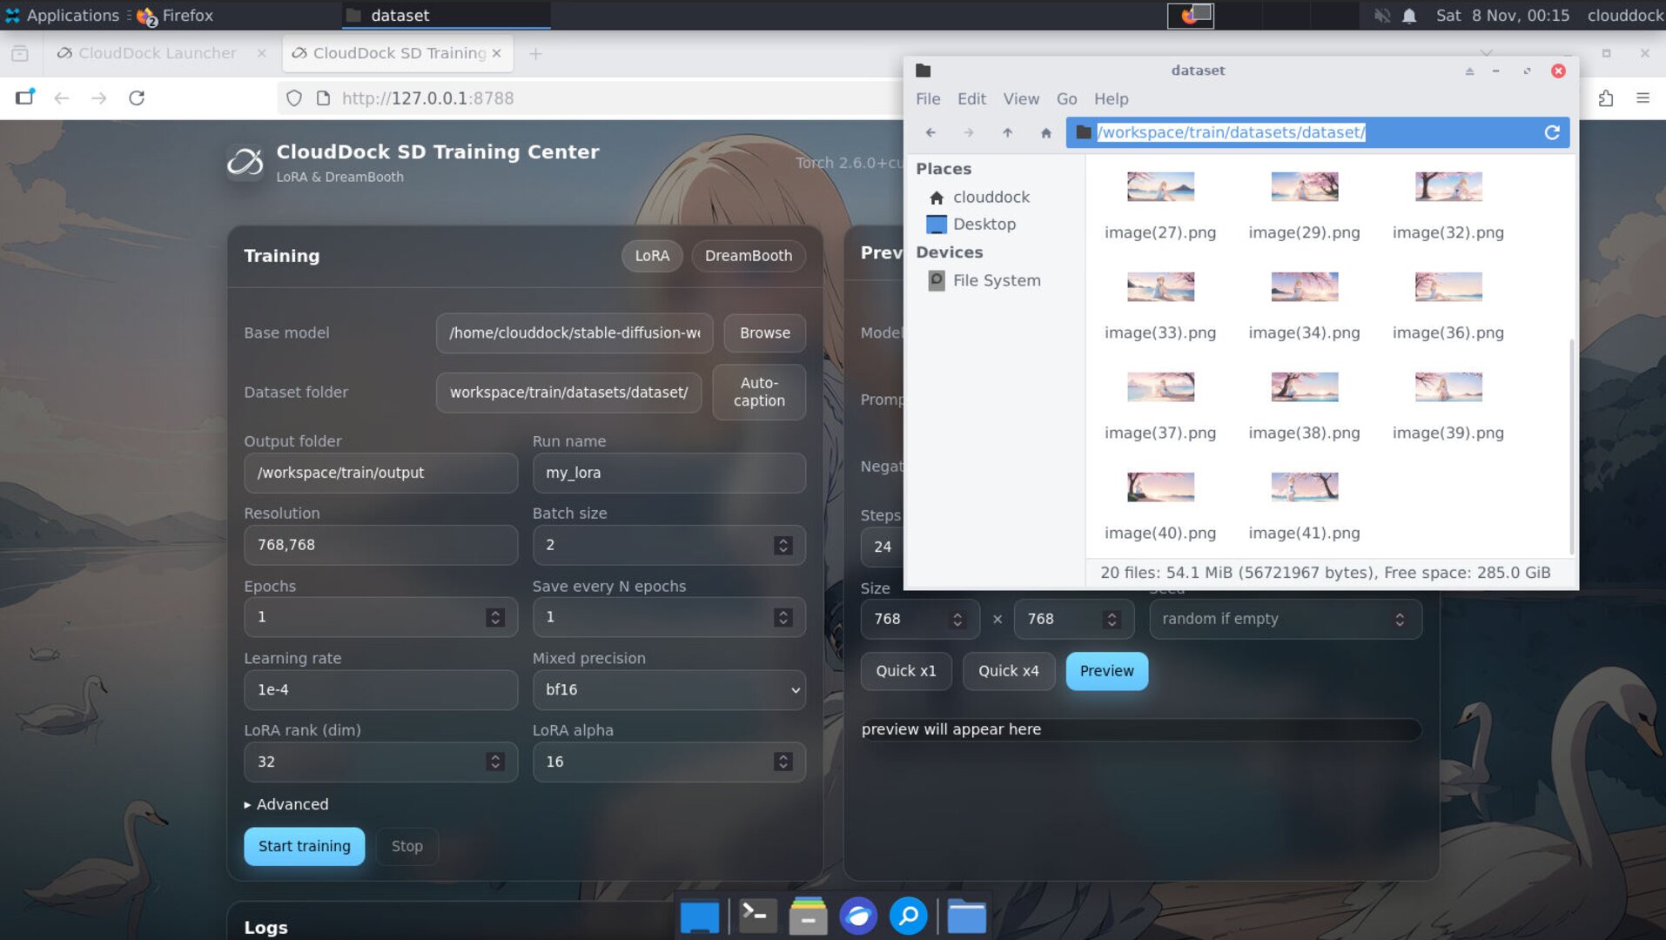Reload the Firefox page
Image resolution: width=1666 pixels, height=940 pixels.
pos(137,98)
